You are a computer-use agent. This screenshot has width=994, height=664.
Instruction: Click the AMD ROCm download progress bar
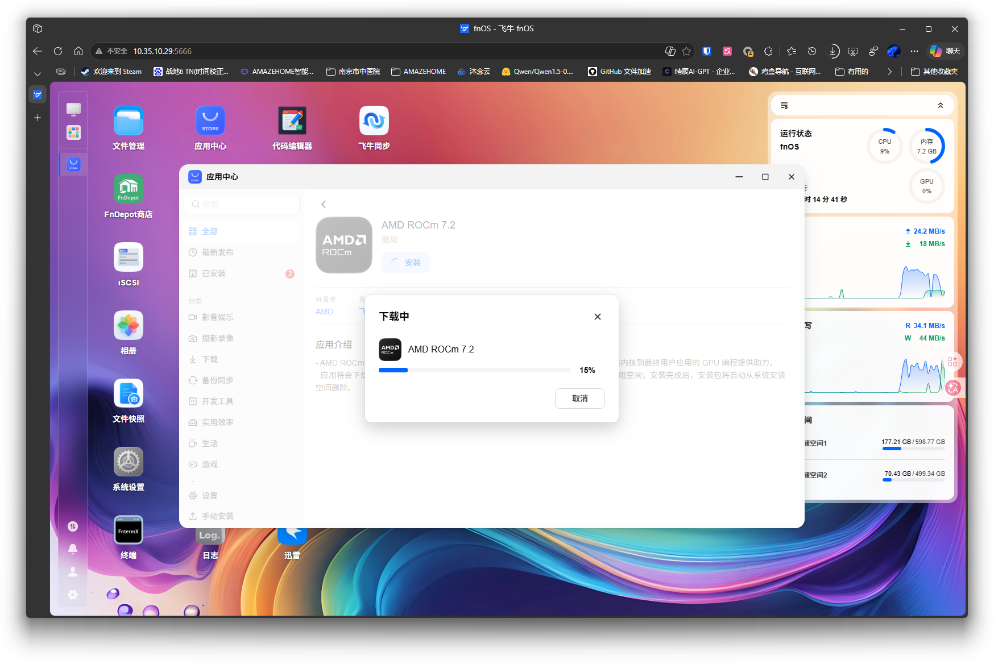(x=474, y=370)
